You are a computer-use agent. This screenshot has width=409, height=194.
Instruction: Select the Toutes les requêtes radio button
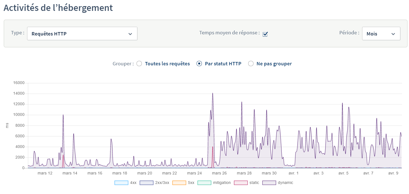click(139, 64)
